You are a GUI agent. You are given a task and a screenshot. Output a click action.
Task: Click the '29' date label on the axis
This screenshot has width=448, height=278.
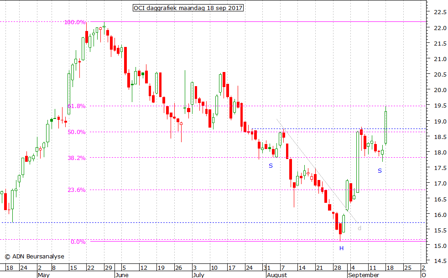click(109, 268)
